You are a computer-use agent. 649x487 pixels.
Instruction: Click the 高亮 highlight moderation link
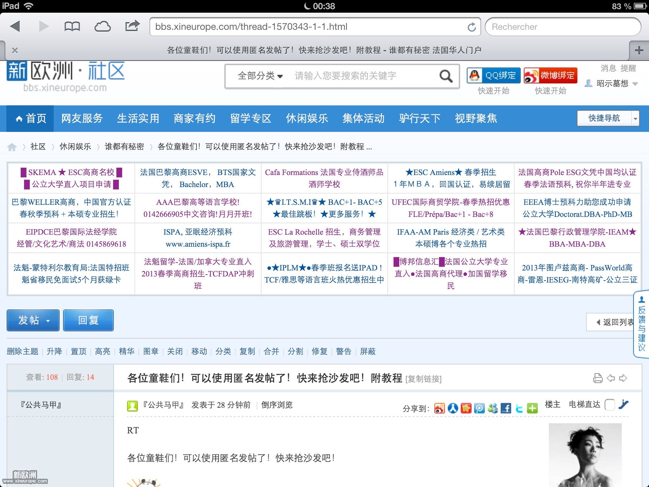103,351
